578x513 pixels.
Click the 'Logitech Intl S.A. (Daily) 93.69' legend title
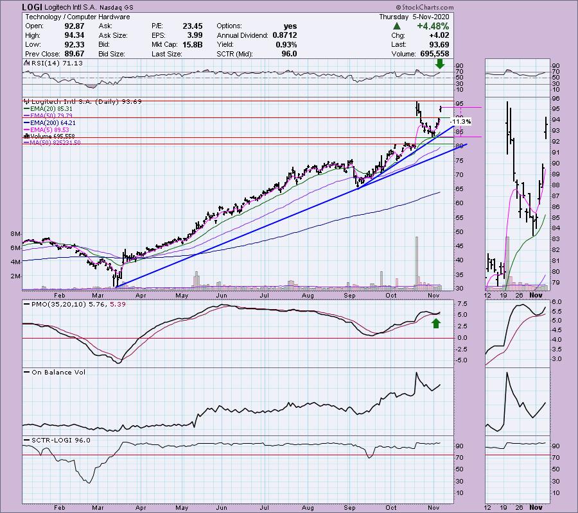coord(87,101)
